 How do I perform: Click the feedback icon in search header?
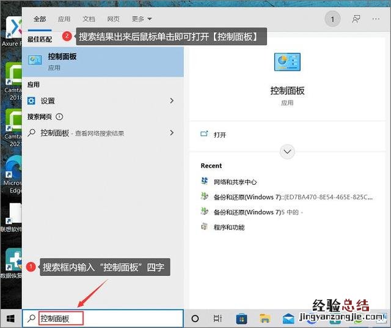(x=356, y=20)
